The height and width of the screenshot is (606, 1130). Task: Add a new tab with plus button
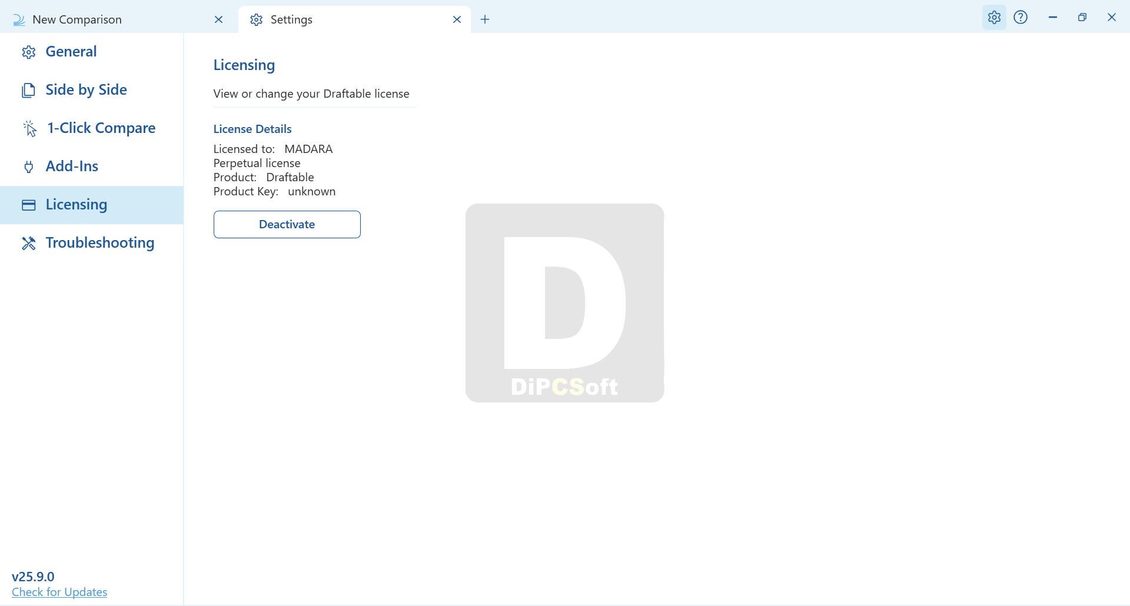(x=485, y=19)
